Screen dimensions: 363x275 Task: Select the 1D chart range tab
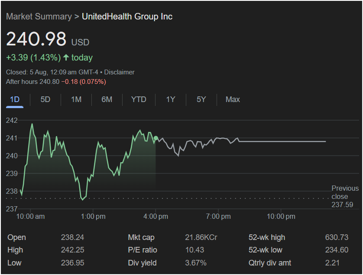15,99
